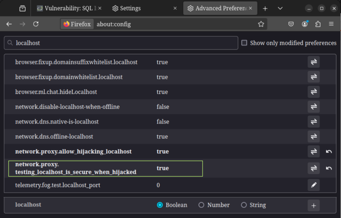This screenshot has height=218, width=341.
Task: Open the Extensions puzzle icon
Action: tap(318, 24)
